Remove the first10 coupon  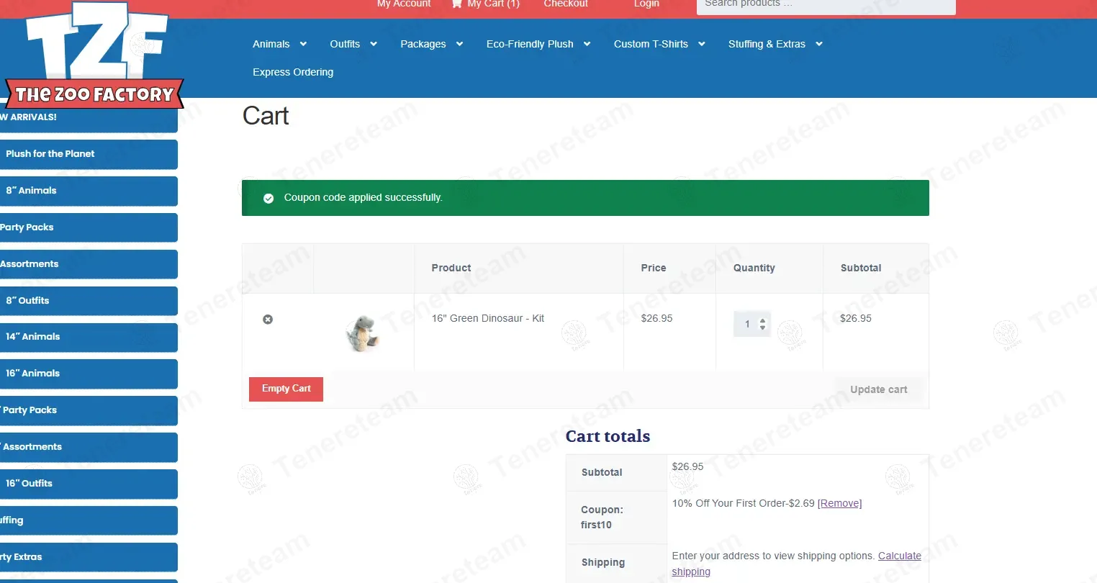pos(839,503)
